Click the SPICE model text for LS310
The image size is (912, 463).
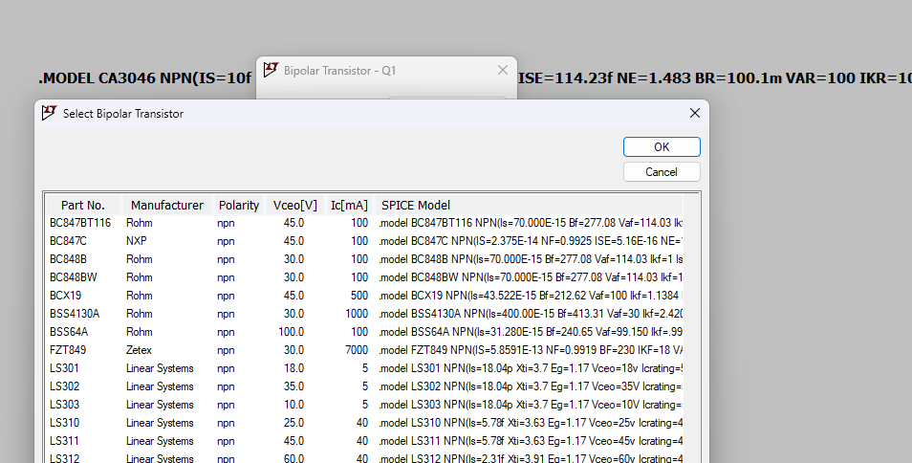click(x=531, y=423)
